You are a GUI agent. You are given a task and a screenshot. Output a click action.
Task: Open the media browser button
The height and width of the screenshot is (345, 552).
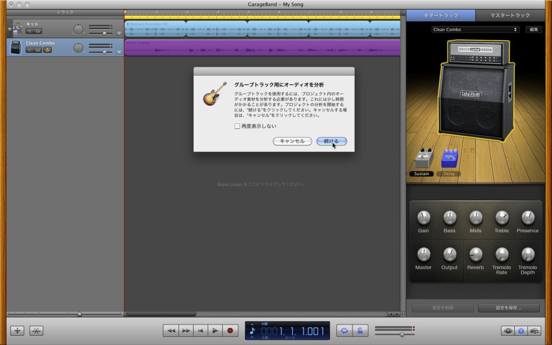[x=535, y=331]
